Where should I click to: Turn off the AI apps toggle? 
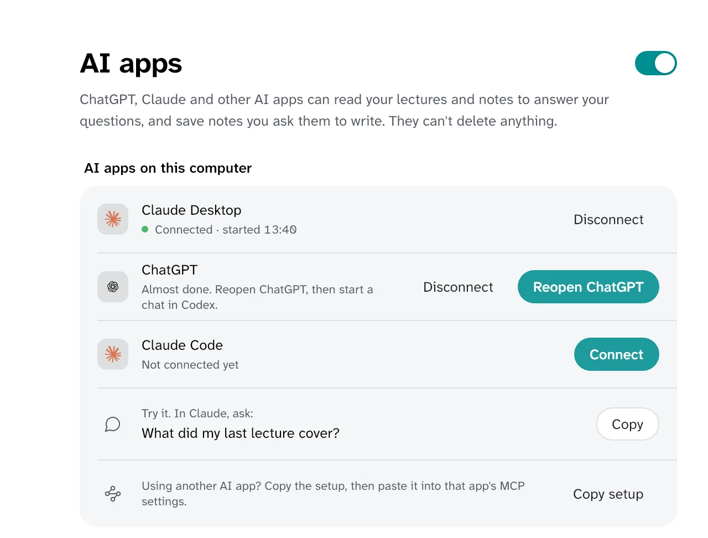pyautogui.click(x=655, y=63)
